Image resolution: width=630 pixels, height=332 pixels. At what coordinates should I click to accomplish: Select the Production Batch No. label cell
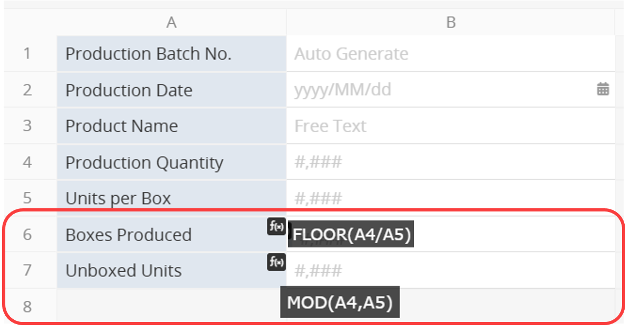point(171,53)
